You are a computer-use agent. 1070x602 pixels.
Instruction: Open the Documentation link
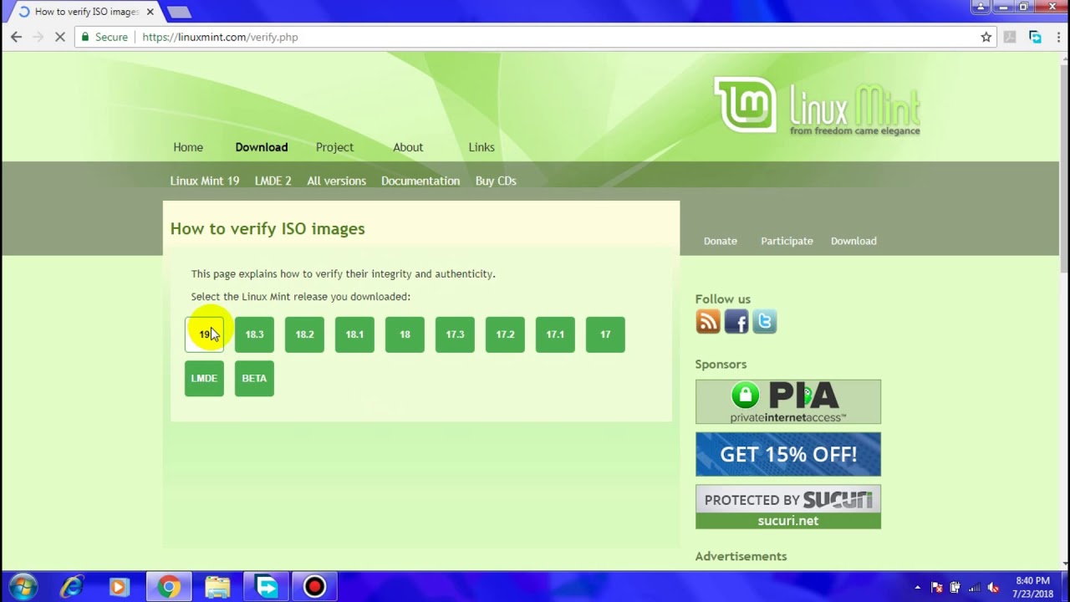(420, 181)
